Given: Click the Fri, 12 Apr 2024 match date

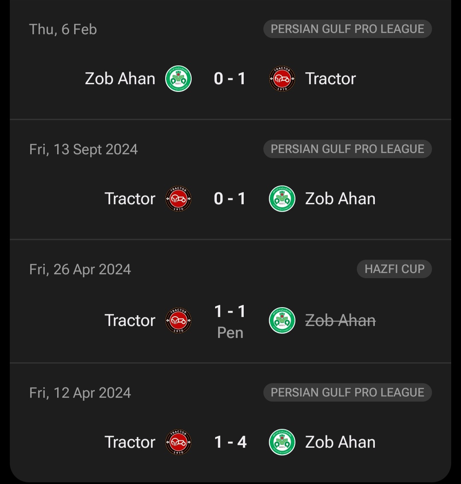Looking at the screenshot, I should click(x=80, y=393).
